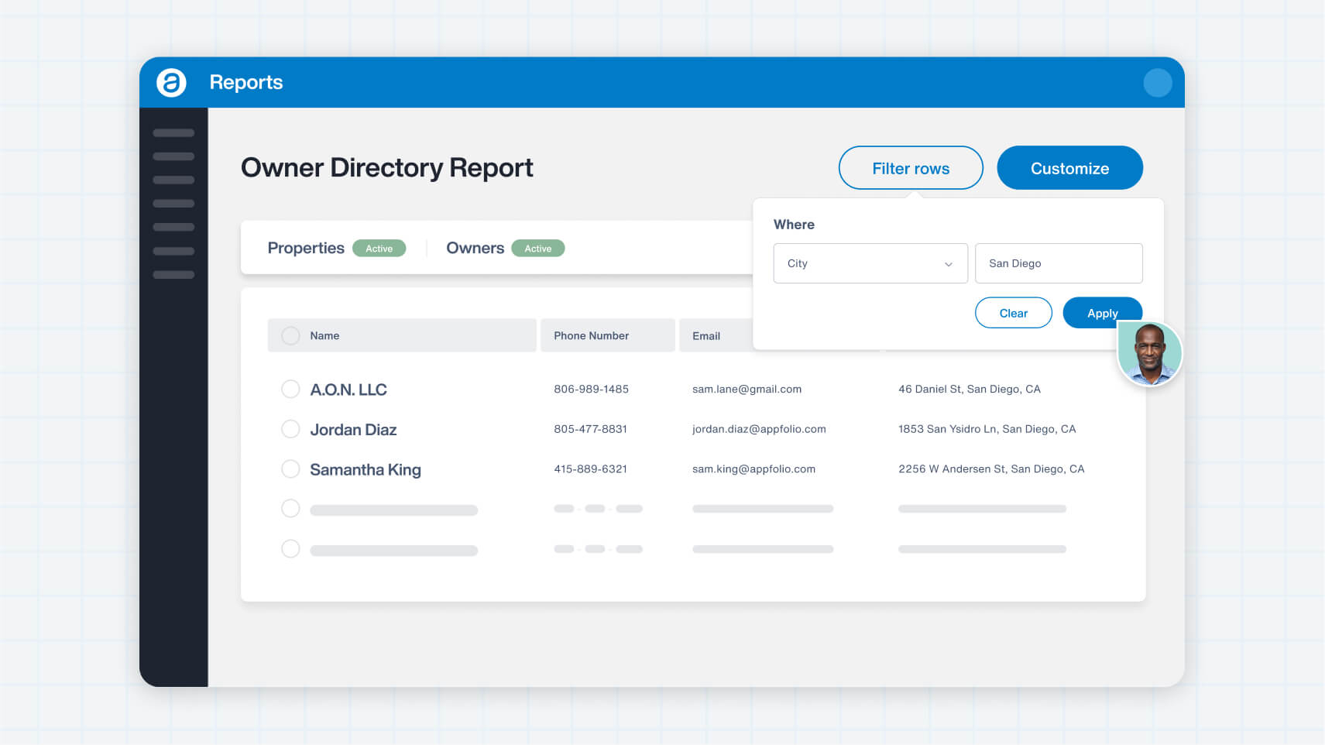Open the user avatar in the header
Viewport: 1325px width, 745px height.
tap(1158, 82)
